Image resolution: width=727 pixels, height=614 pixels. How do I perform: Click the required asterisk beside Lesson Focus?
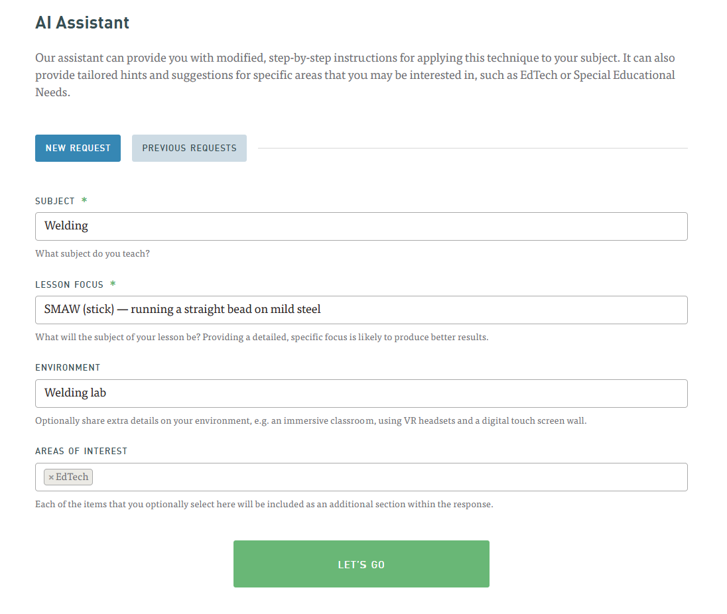[x=113, y=284]
